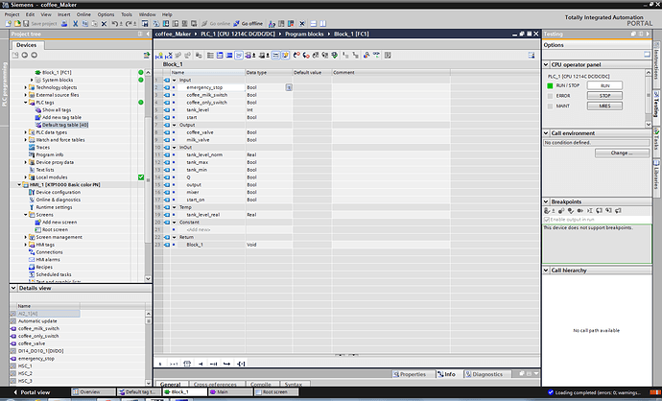Click the grayed Go online toolbar button
Screen dimensions: 662x401
point(216,24)
